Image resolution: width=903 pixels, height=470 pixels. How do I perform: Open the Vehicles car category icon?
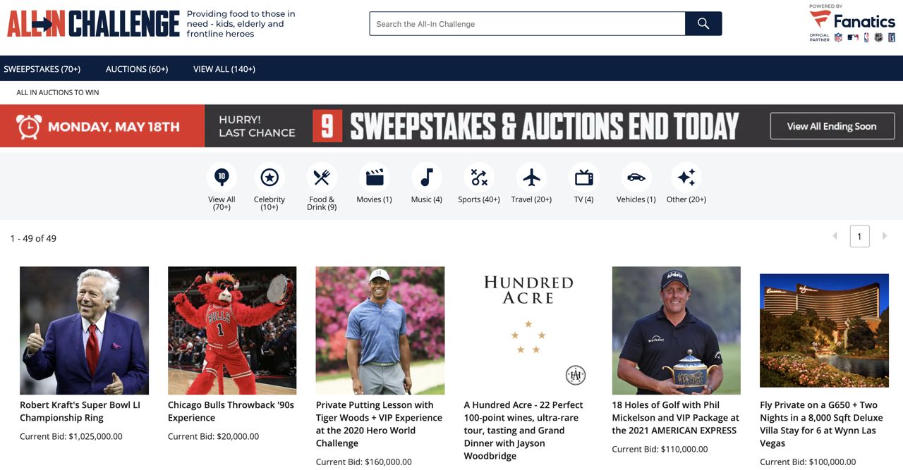636,178
